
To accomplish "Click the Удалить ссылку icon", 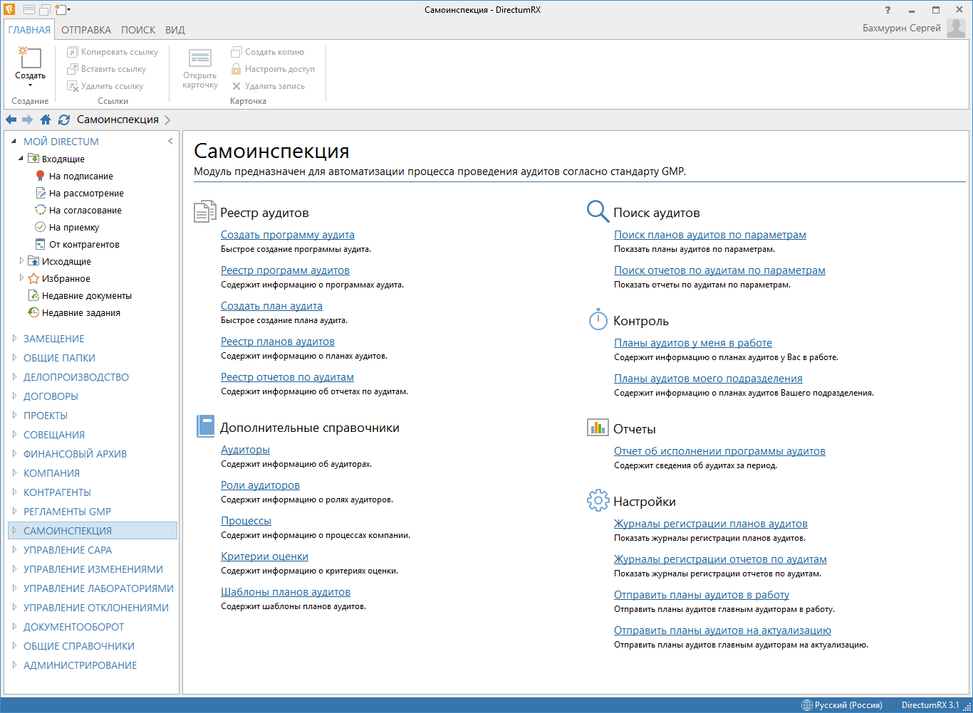I will pyautogui.click(x=72, y=86).
